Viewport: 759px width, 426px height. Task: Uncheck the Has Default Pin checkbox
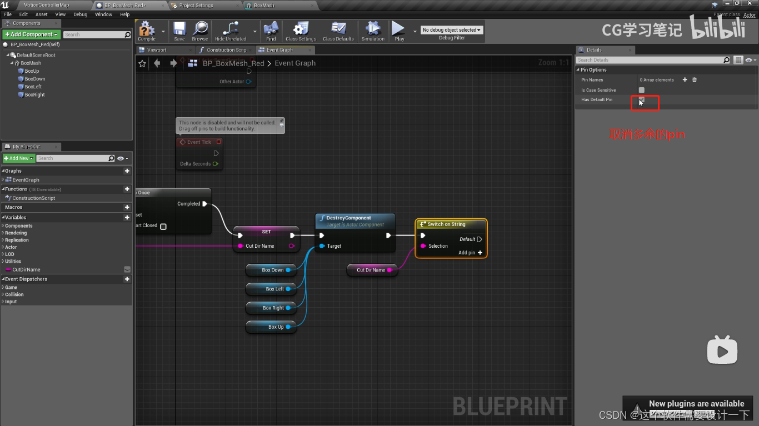click(642, 99)
